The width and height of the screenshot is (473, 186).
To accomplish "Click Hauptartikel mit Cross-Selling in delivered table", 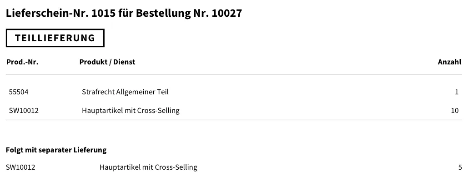I will (131, 111).
